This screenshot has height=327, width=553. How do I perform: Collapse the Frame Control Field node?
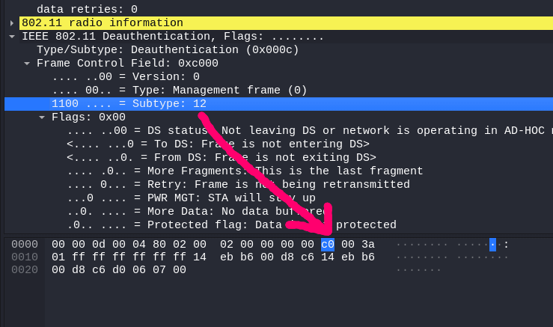click(27, 63)
